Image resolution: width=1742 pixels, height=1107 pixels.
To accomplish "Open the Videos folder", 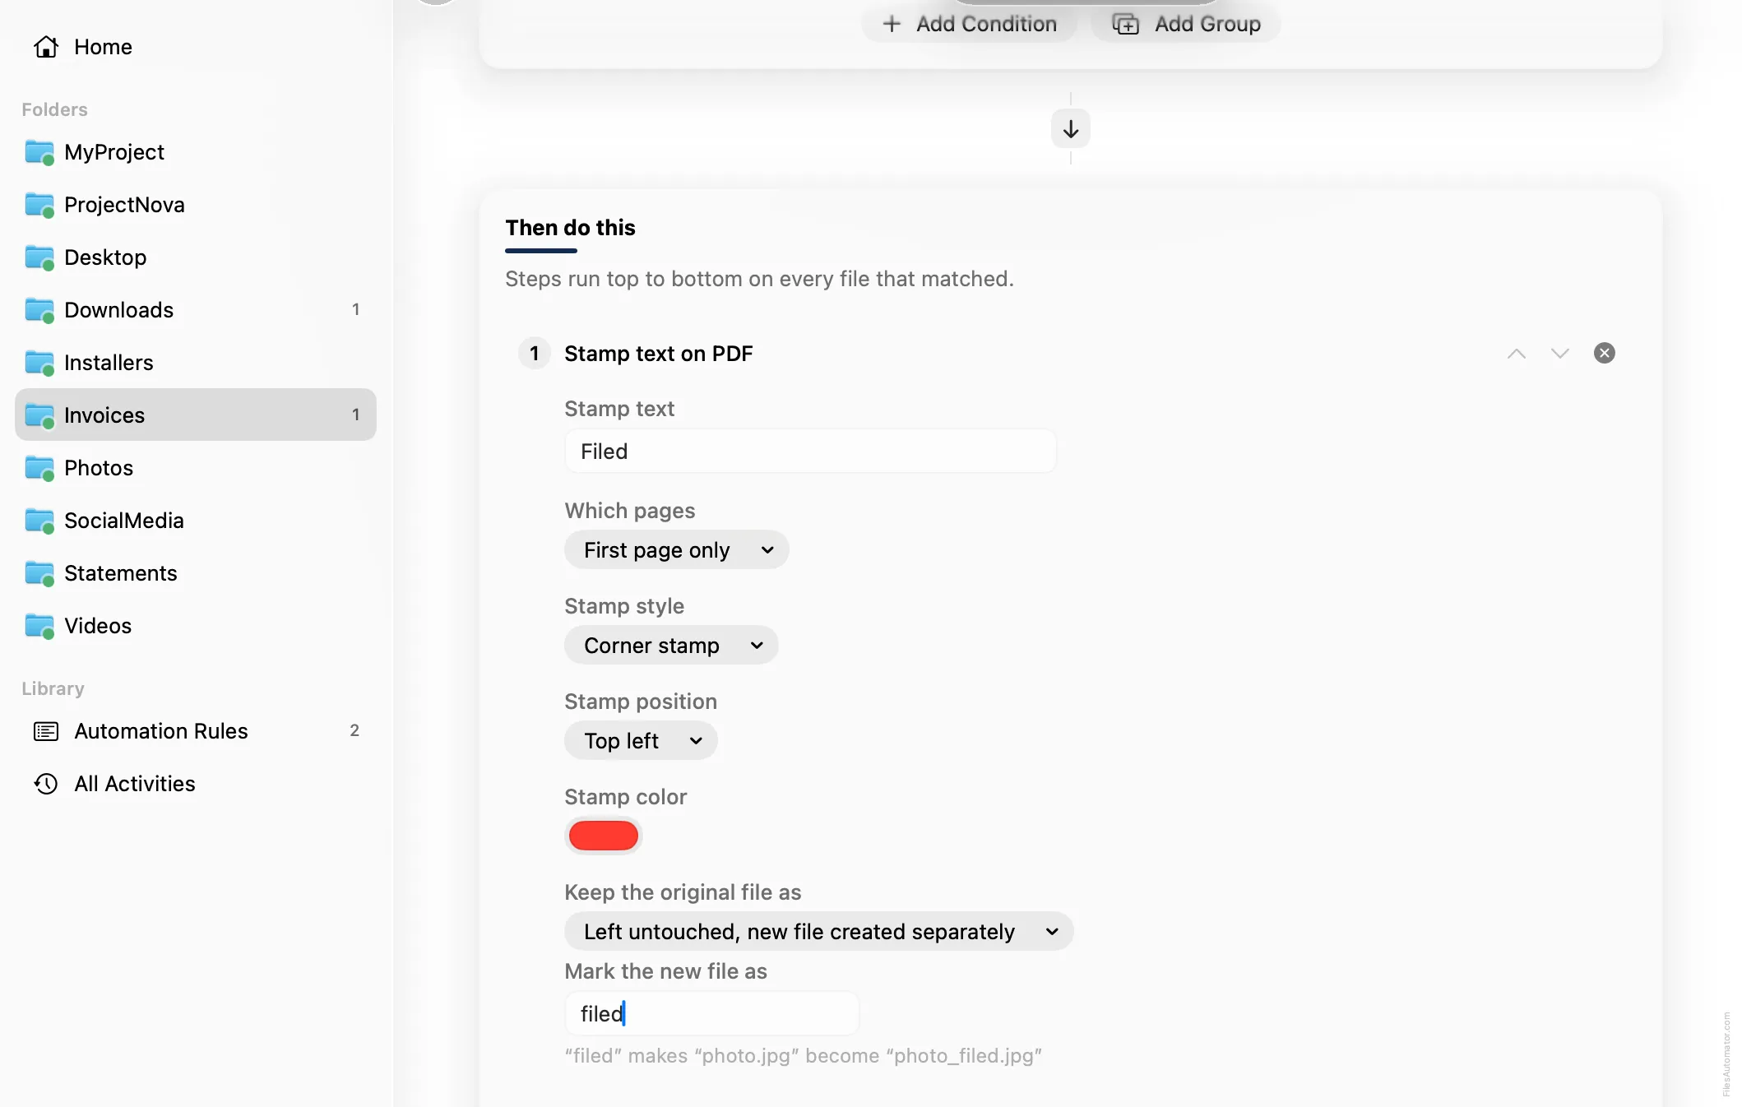I will (196, 626).
